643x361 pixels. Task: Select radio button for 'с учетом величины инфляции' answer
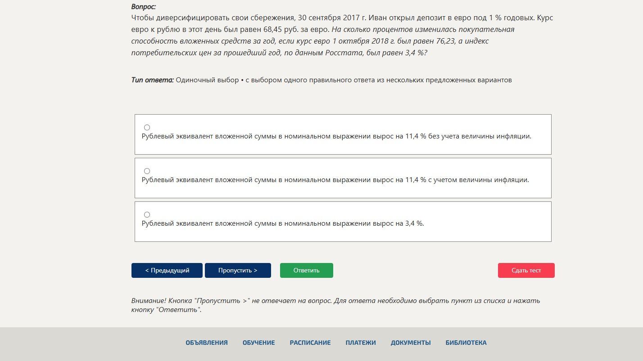point(147,171)
